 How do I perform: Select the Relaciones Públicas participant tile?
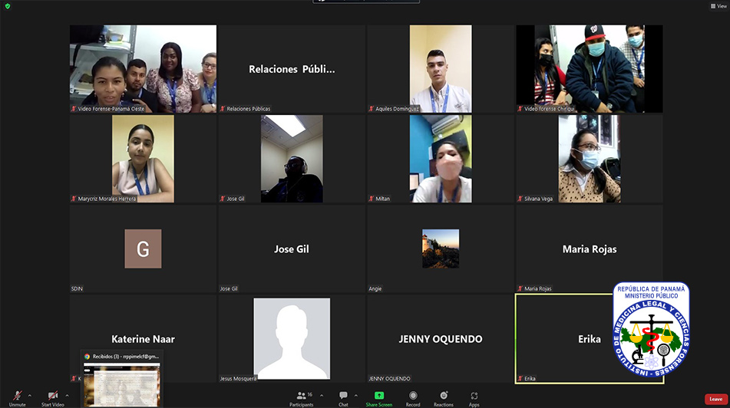pos(292,69)
